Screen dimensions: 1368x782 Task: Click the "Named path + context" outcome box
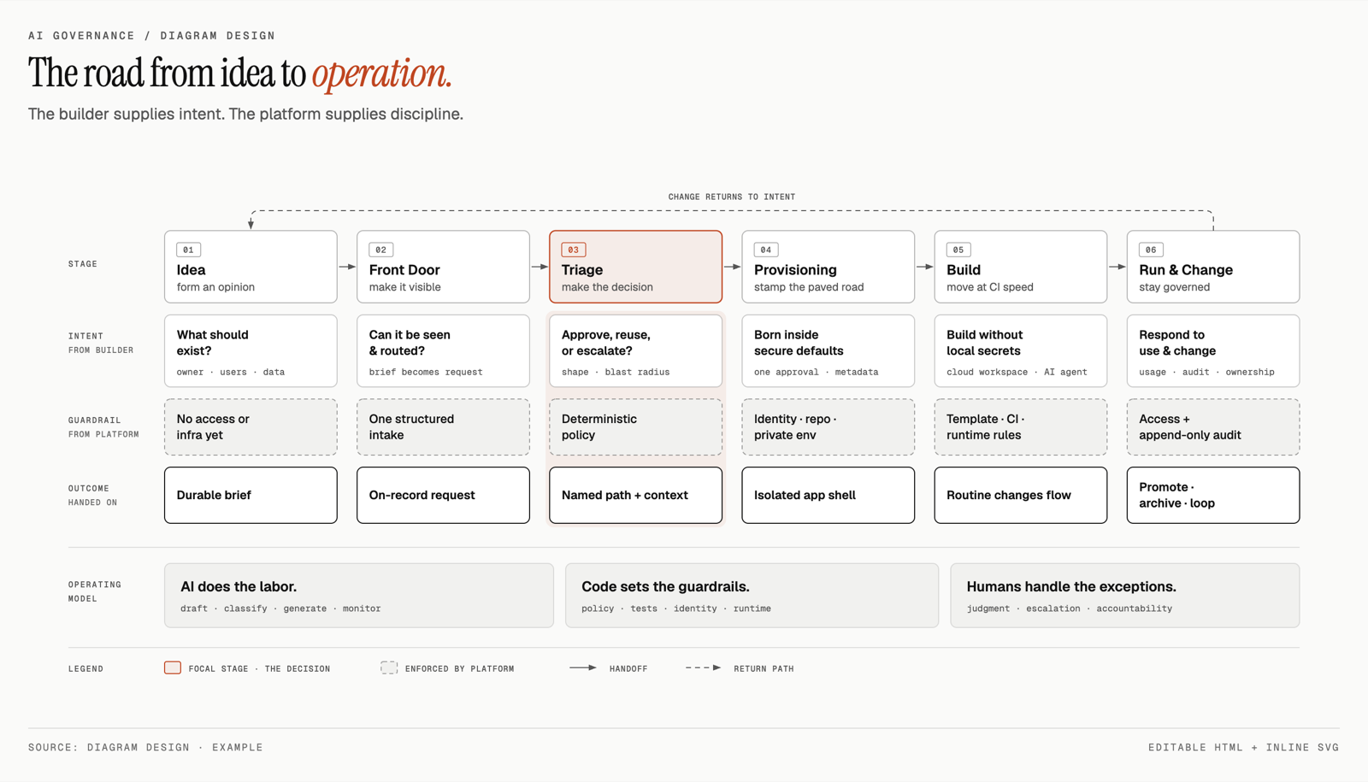(635, 495)
